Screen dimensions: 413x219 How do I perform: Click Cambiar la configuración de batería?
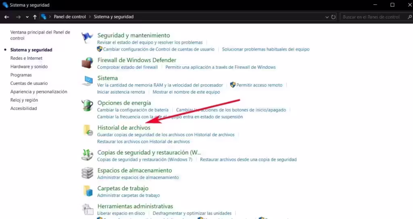pyautogui.click(x=133, y=110)
